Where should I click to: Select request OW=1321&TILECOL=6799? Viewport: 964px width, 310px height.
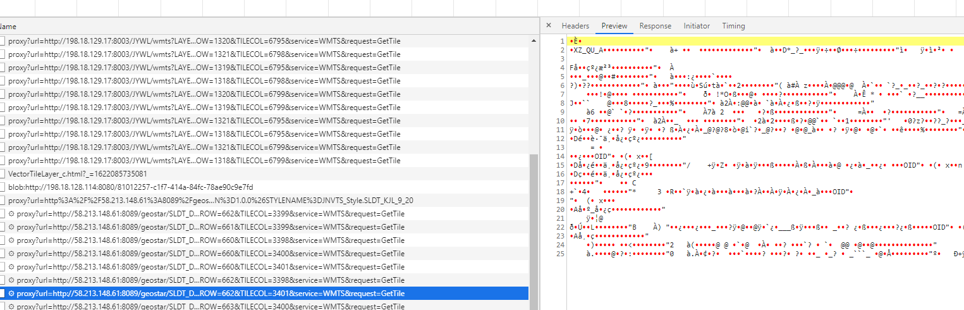[x=204, y=147]
